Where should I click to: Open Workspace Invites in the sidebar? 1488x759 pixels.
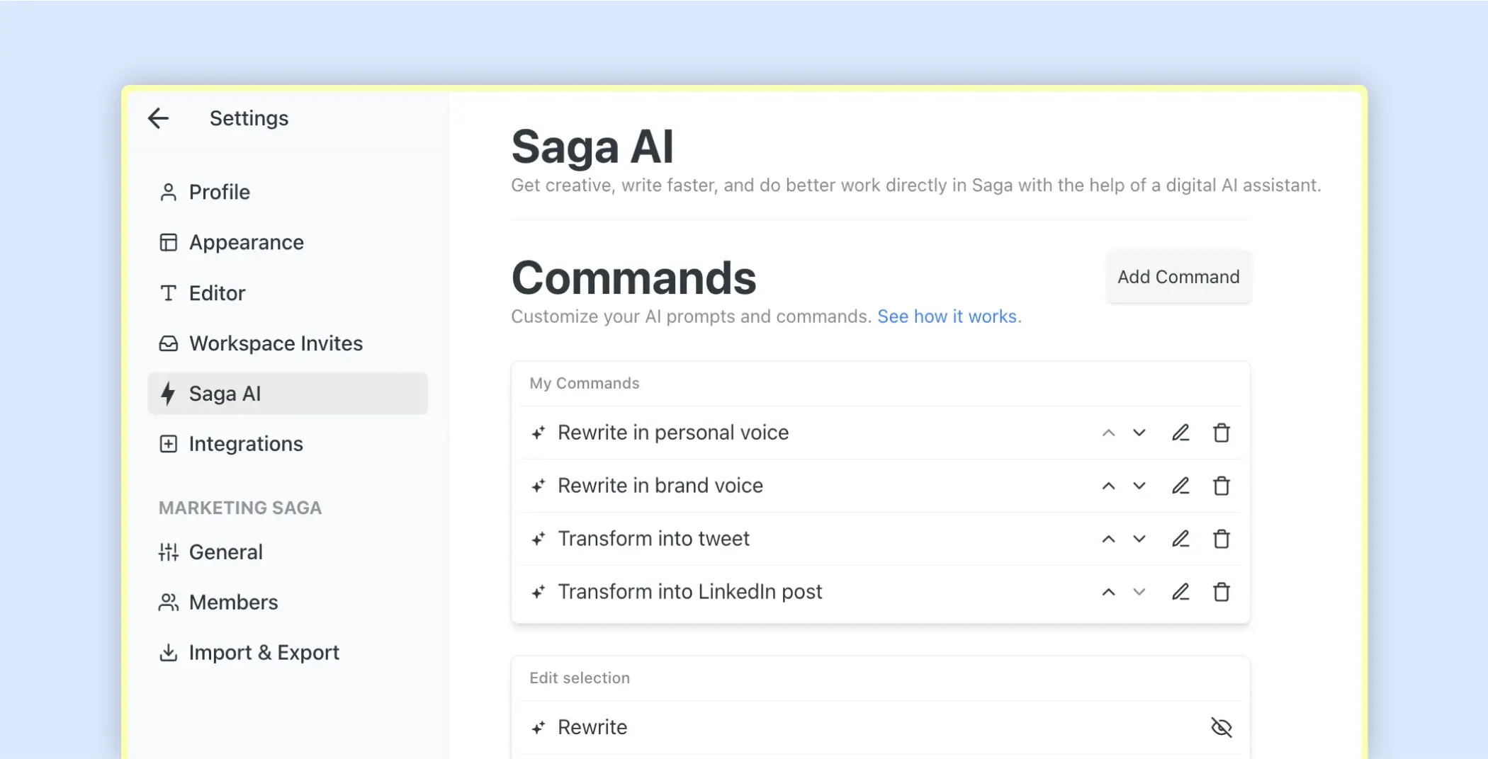(x=276, y=343)
